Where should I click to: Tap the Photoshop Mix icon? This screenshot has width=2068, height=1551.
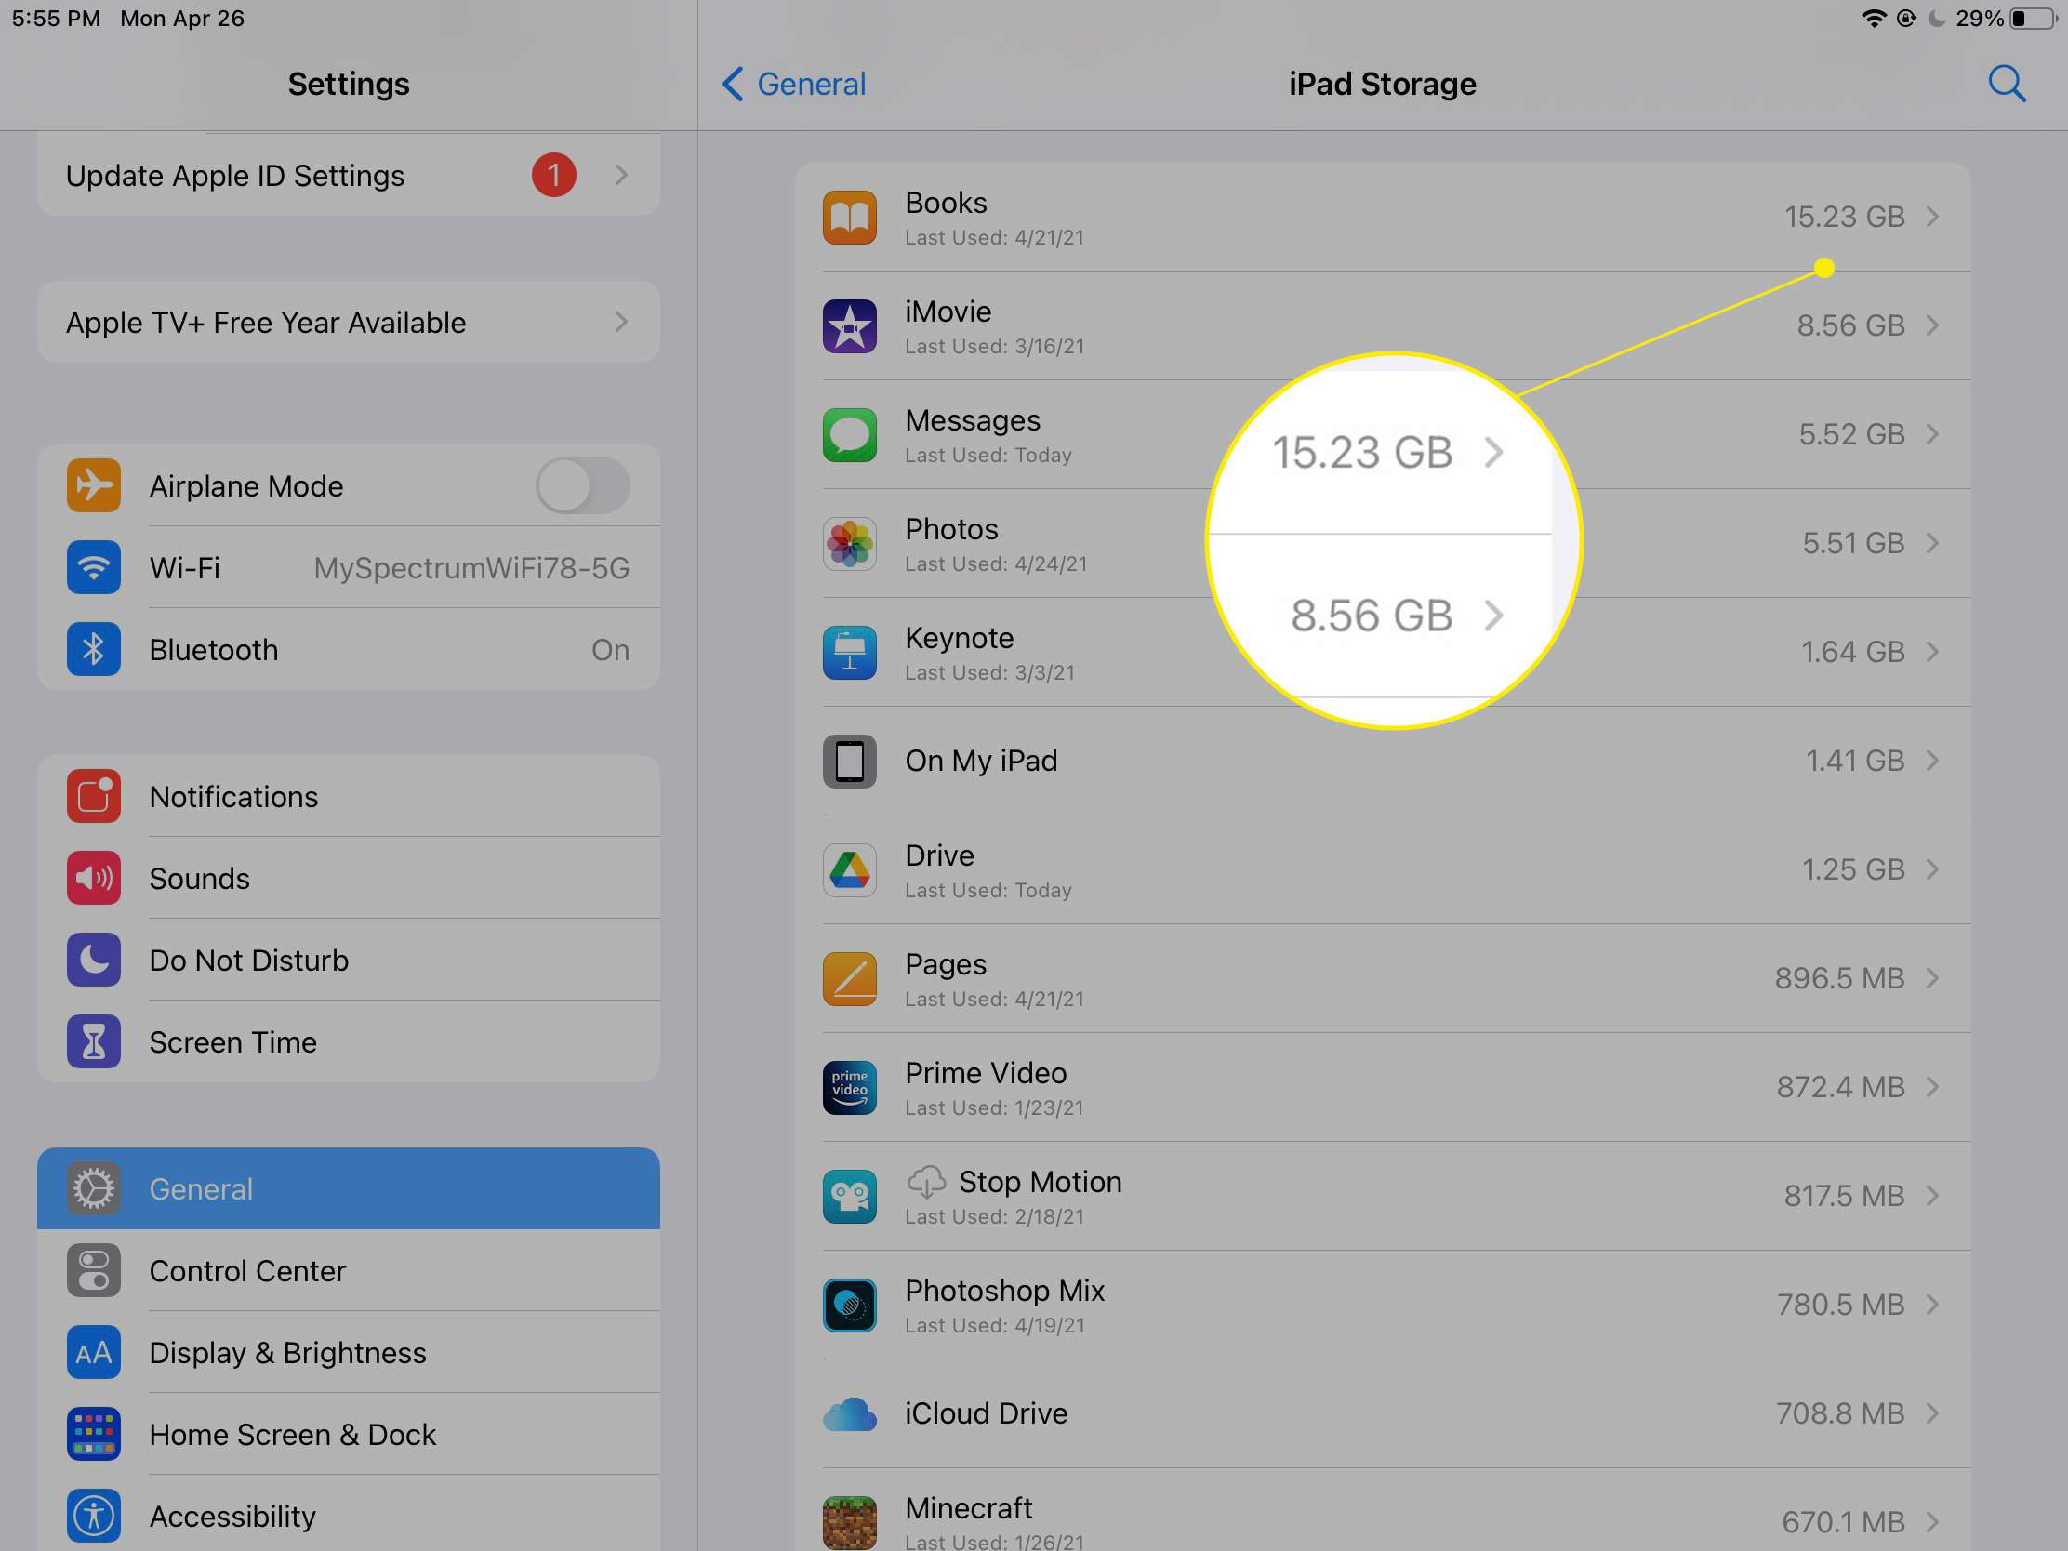[x=849, y=1305]
